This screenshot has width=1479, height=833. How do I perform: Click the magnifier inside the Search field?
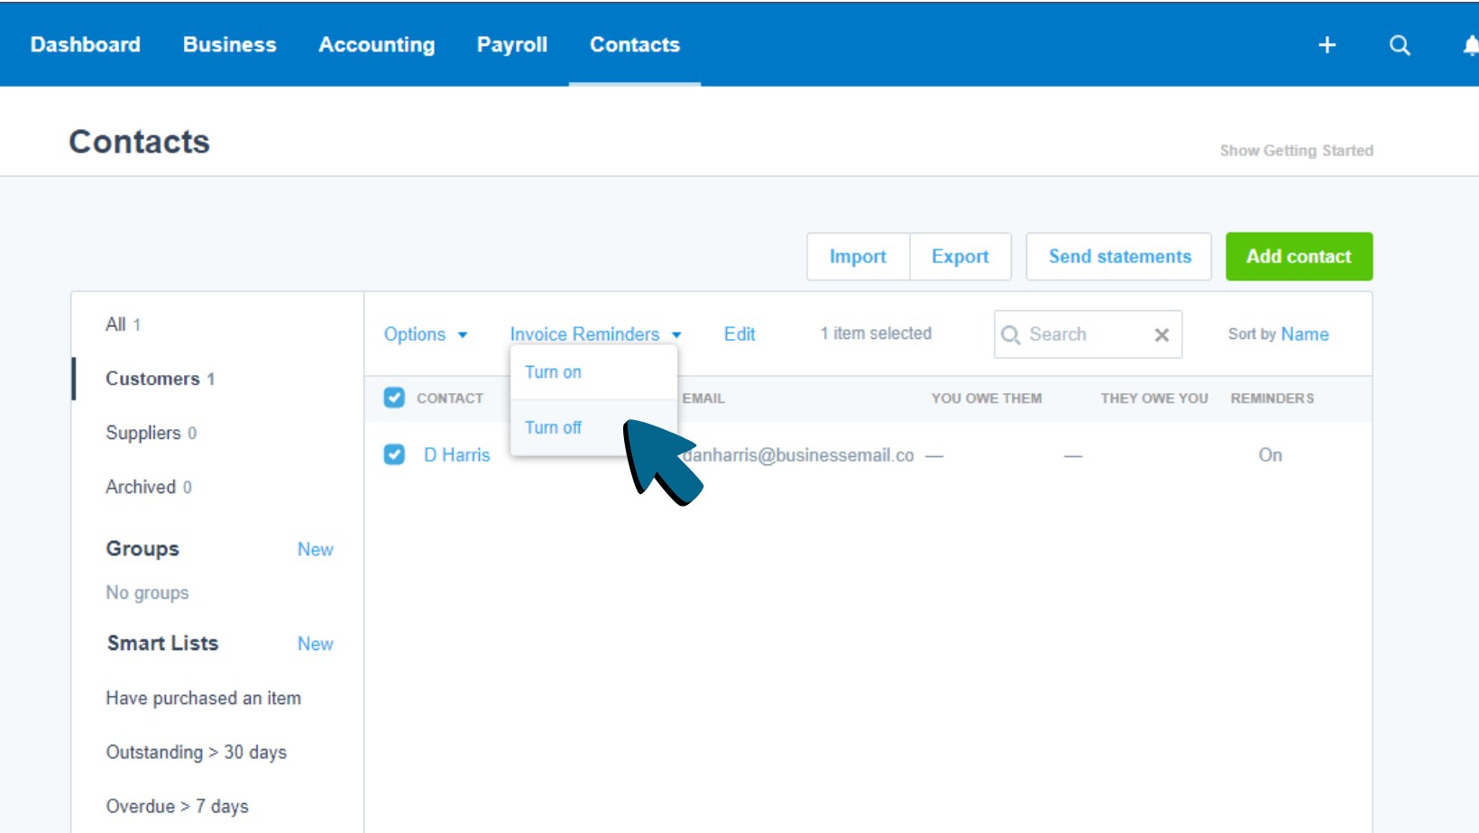[x=1011, y=334]
